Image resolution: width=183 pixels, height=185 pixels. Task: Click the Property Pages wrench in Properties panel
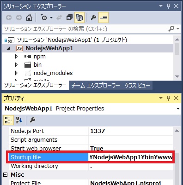pos(32,120)
